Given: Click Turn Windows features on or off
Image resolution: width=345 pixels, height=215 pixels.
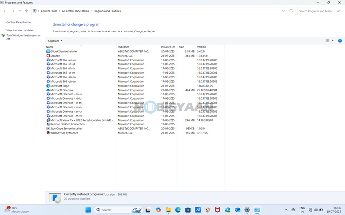Looking at the screenshot, I should [x=24, y=37].
